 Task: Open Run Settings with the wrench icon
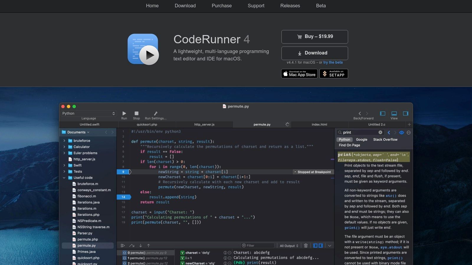click(156, 113)
